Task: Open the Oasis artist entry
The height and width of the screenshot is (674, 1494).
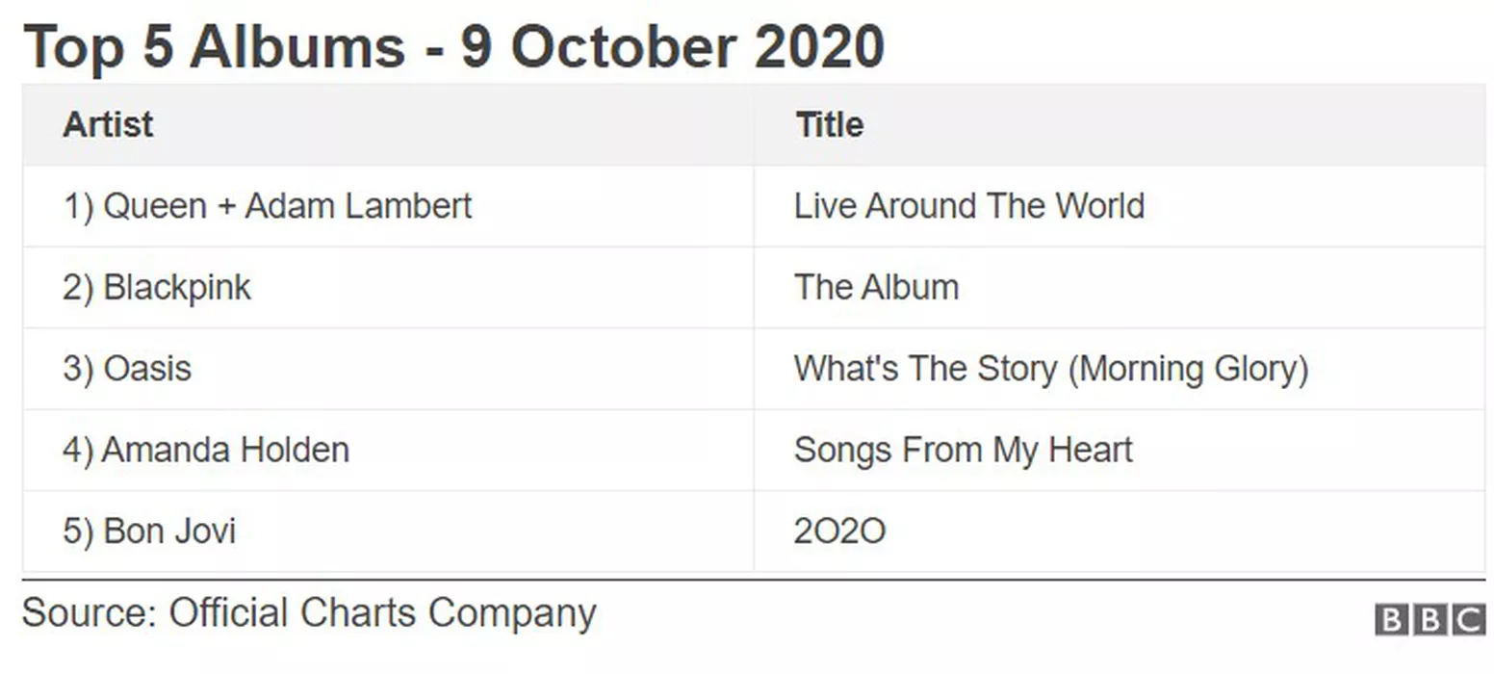Action: [146, 369]
